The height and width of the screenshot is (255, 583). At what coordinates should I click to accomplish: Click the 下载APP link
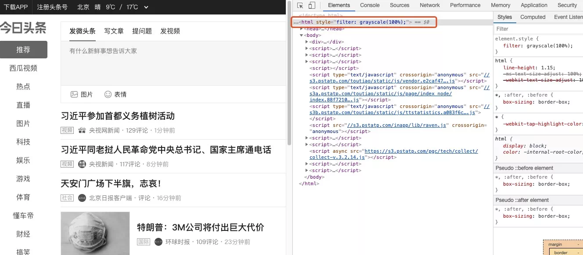pos(16,7)
